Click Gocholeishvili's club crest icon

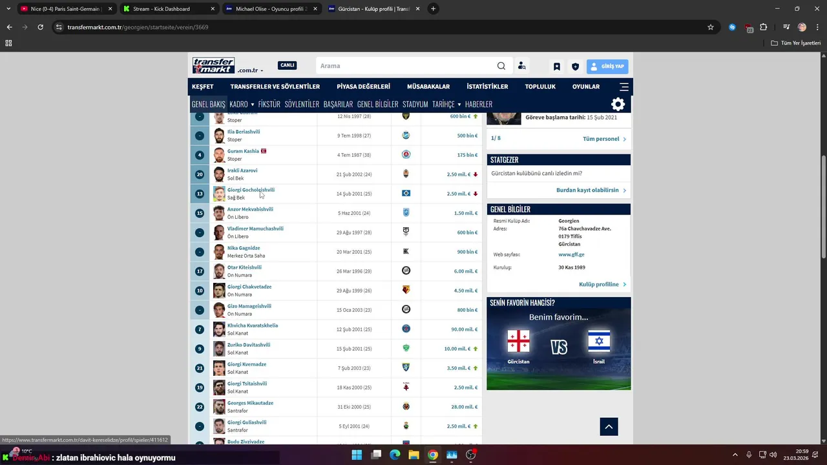pyautogui.click(x=406, y=194)
